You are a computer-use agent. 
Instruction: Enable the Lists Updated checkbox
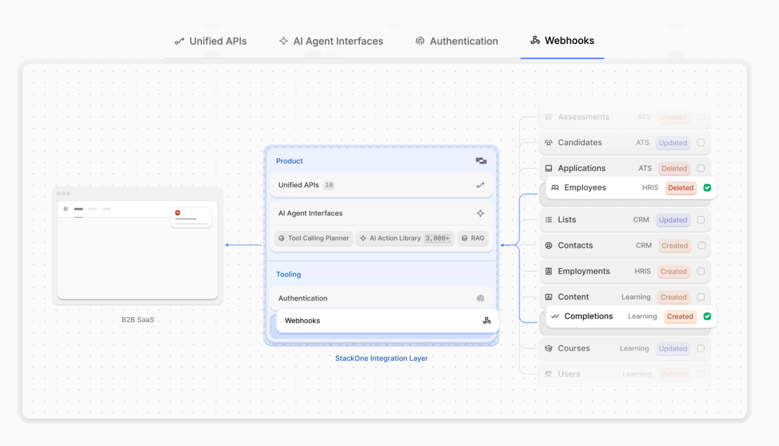(x=700, y=220)
